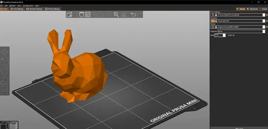Click the Add model cube icon
The width and height of the screenshot is (268, 129).
click(69, 14)
